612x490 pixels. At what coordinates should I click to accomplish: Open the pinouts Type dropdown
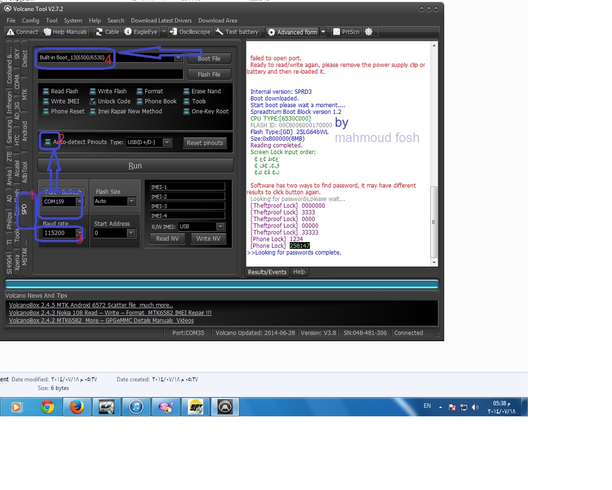(167, 142)
